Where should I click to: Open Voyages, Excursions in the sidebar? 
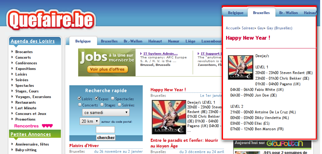pyautogui.click(x=33, y=97)
